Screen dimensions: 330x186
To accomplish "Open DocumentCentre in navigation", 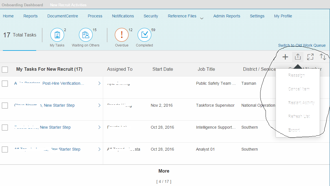I will 63,16.
